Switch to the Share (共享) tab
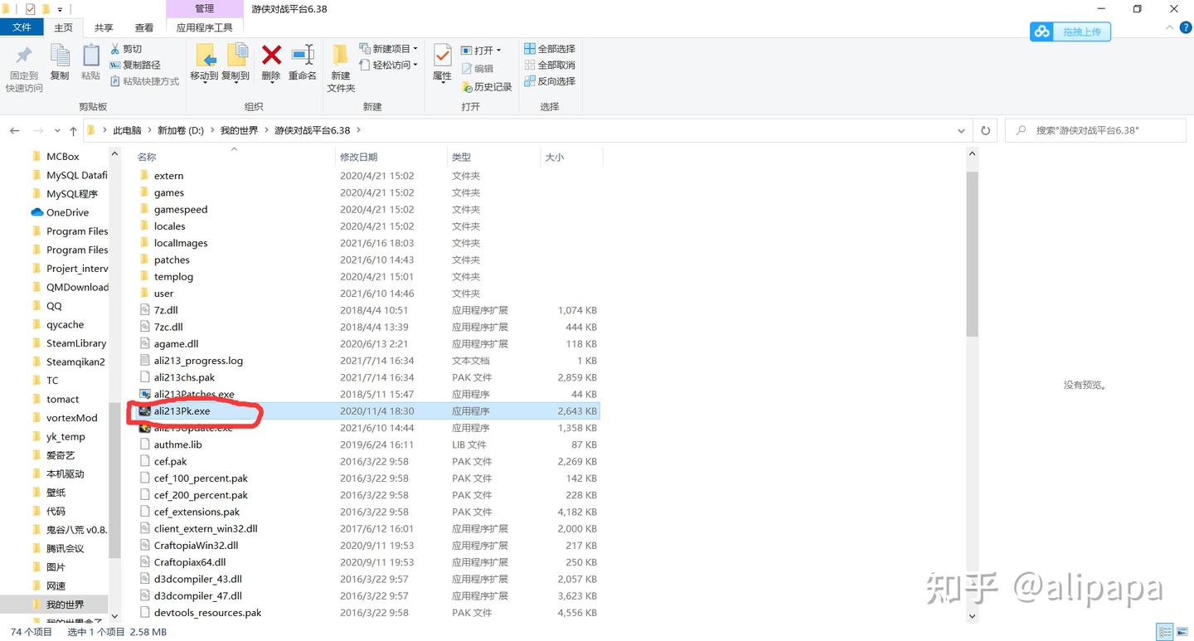This screenshot has width=1194, height=641. tap(104, 27)
